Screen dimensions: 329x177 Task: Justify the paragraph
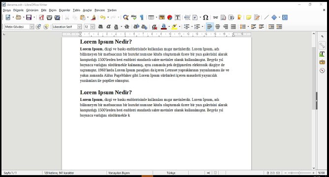click(233, 27)
